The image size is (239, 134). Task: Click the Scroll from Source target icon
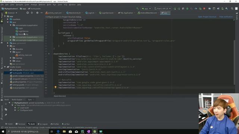point(28,13)
